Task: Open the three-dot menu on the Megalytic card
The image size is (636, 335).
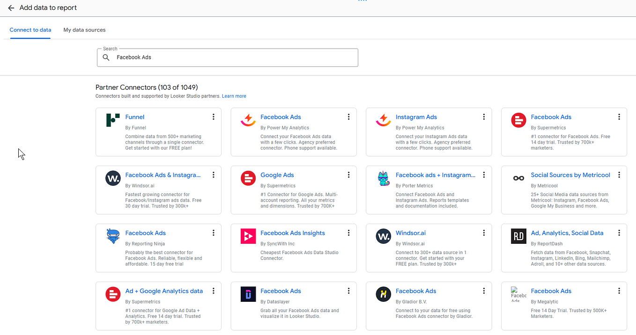Action: [x=619, y=291]
